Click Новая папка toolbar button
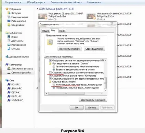Viewport: 145px width, 133px height. click(x=94, y=2)
